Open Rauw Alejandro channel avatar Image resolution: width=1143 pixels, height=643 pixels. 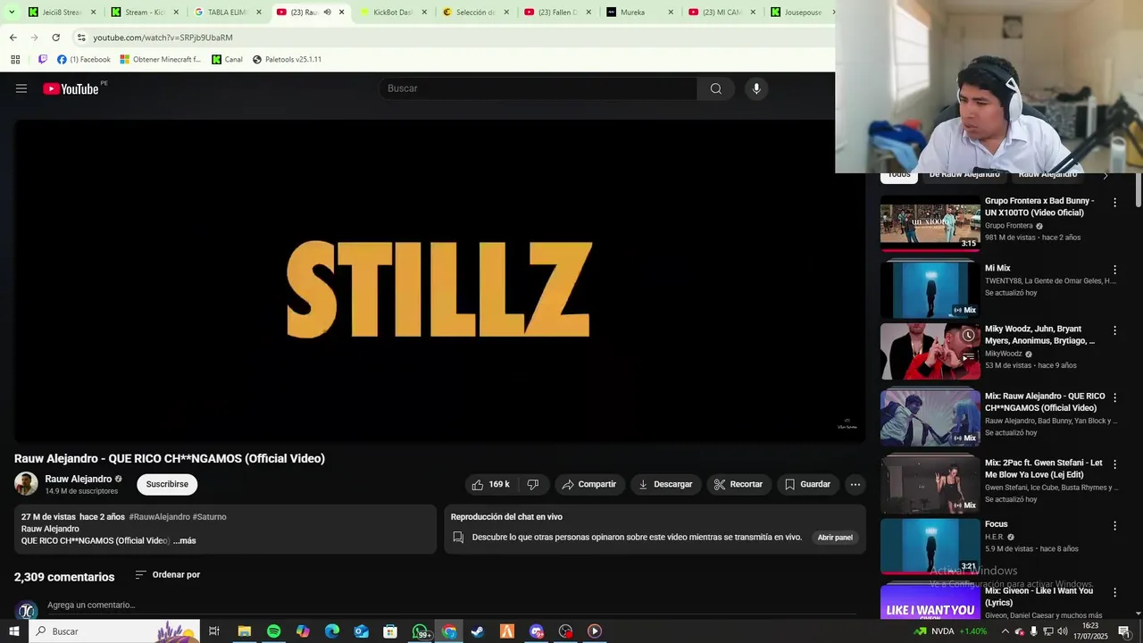(26, 484)
